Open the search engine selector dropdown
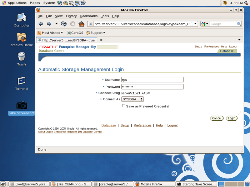Image resolution: width=250 pixels, height=187 pixels. pos(205,24)
